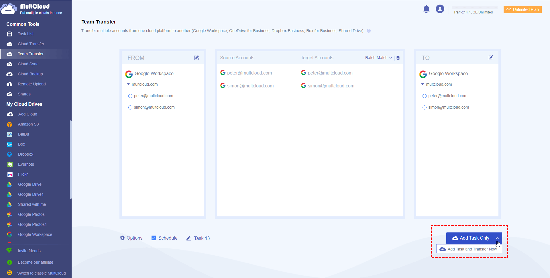Click the Shares sidebar icon
Image resolution: width=550 pixels, height=278 pixels.
click(x=9, y=94)
